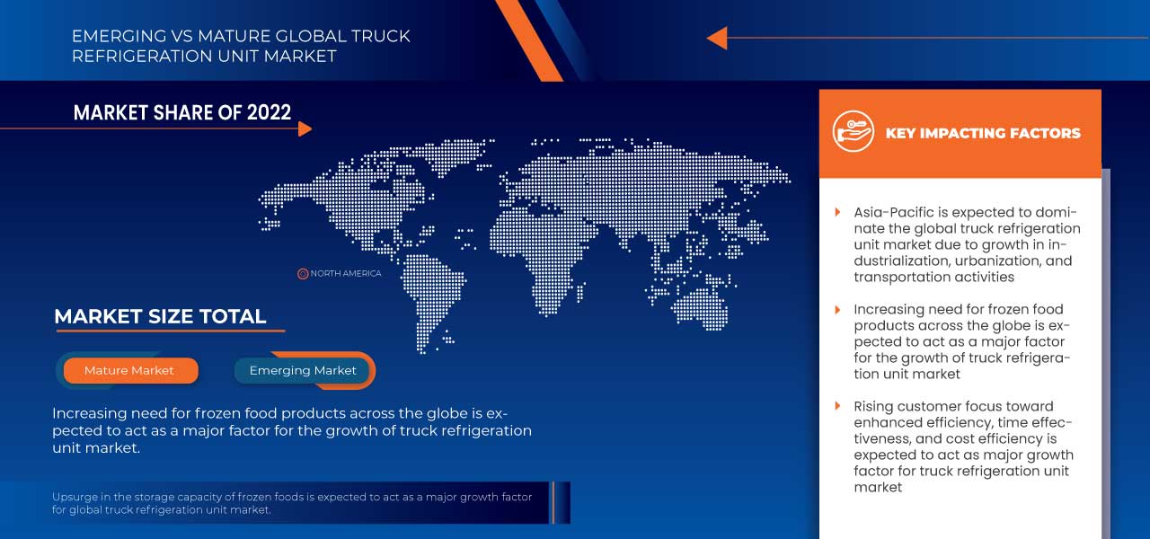Click the Market Size Total heading
Screen dimensions: 1150x539
click(x=160, y=316)
